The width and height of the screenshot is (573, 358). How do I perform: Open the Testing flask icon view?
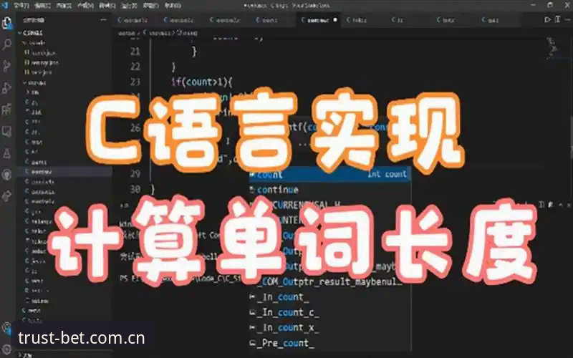click(6, 153)
